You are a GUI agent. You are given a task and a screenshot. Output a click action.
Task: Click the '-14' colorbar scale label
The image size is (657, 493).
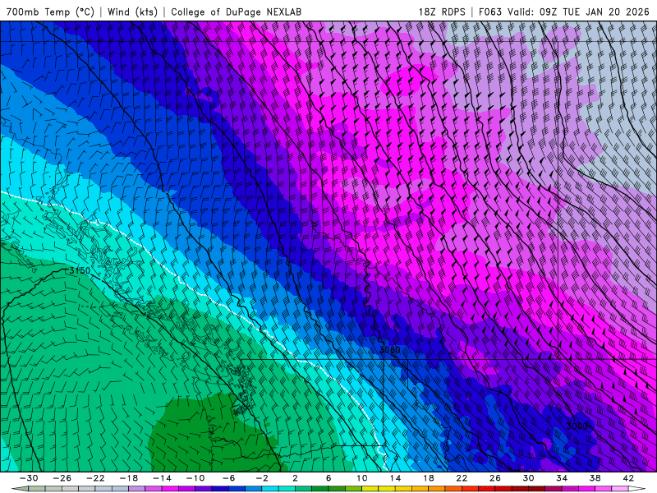(x=162, y=478)
